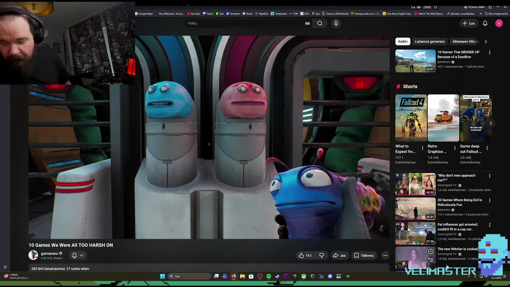Open options for 'Some deep cut Fallout' short
Viewport: 510px width, 287px height.
coord(487,148)
